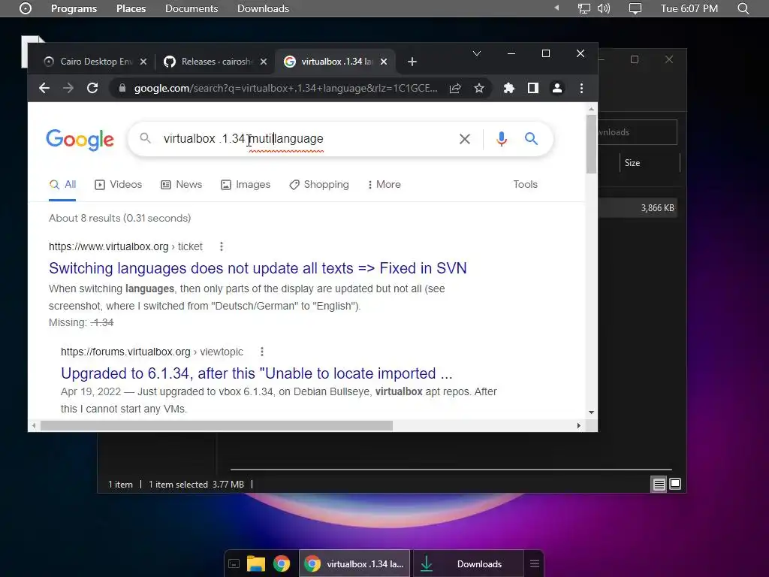This screenshot has height=577, width=769.
Task: Activate the Downloads window in taskbar
Action: point(468,563)
